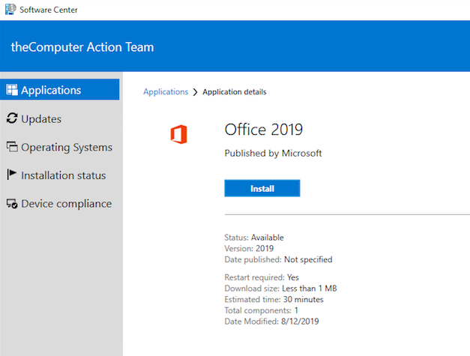Click the Device compliance monitor icon

[x=12, y=203]
